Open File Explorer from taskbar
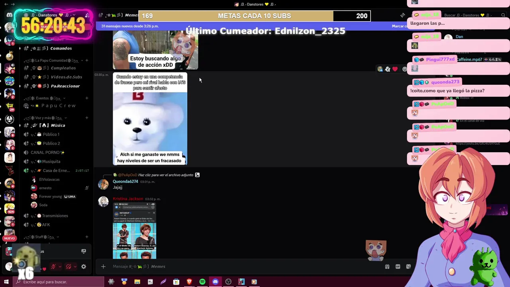The width and height of the screenshot is (510, 287). 137,282
